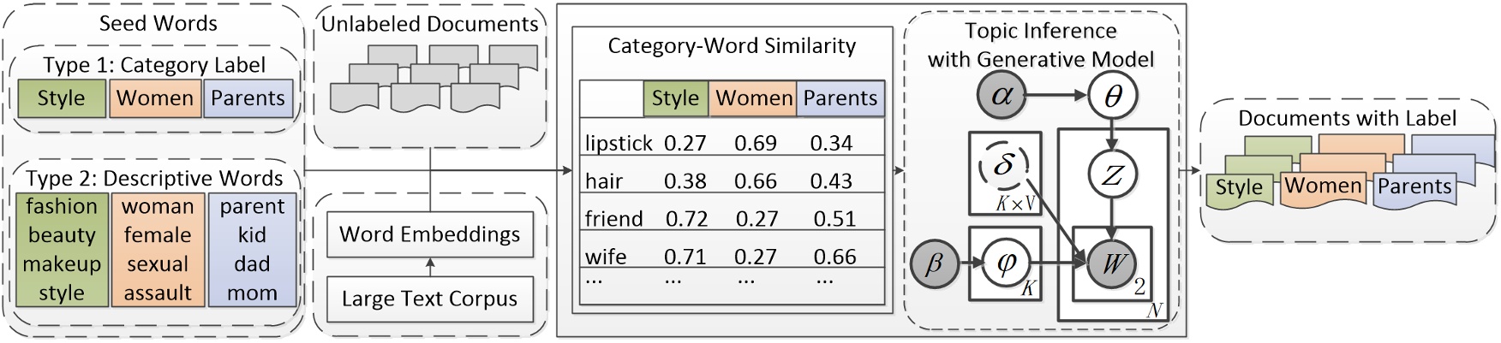Click the Z node circle
The width and height of the screenshot is (1501, 343).
(1112, 175)
